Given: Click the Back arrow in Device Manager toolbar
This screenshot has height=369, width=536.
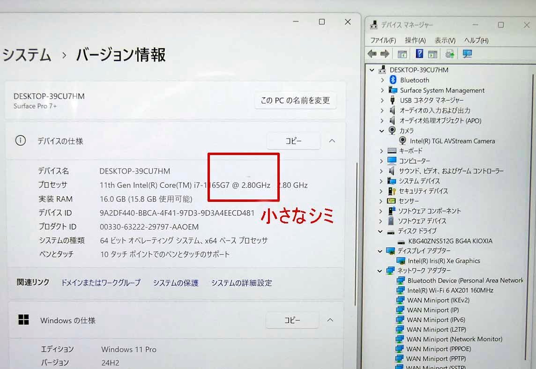Looking at the screenshot, I should (x=372, y=54).
